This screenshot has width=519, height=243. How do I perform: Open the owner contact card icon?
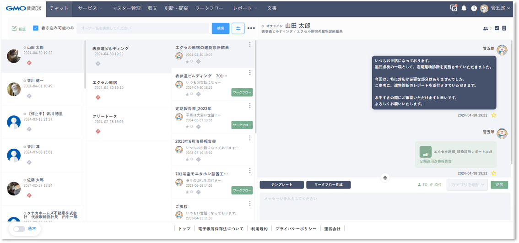pos(504,28)
